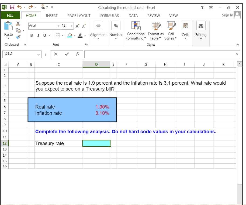The height and width of the screenshot is (205, 246).
Task: Click the Cut scissors icon
Action: 18,24
